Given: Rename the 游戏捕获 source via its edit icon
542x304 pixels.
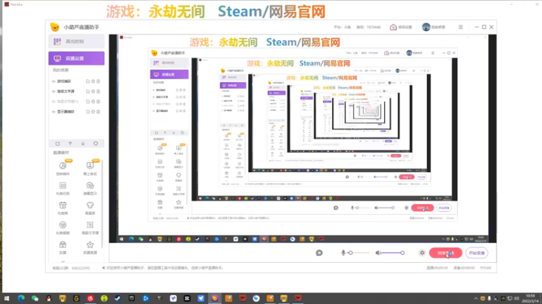Looking at the screenshot, I should [88, 81].
